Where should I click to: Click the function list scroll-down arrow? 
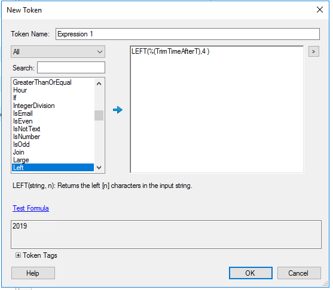click(99, 168)
